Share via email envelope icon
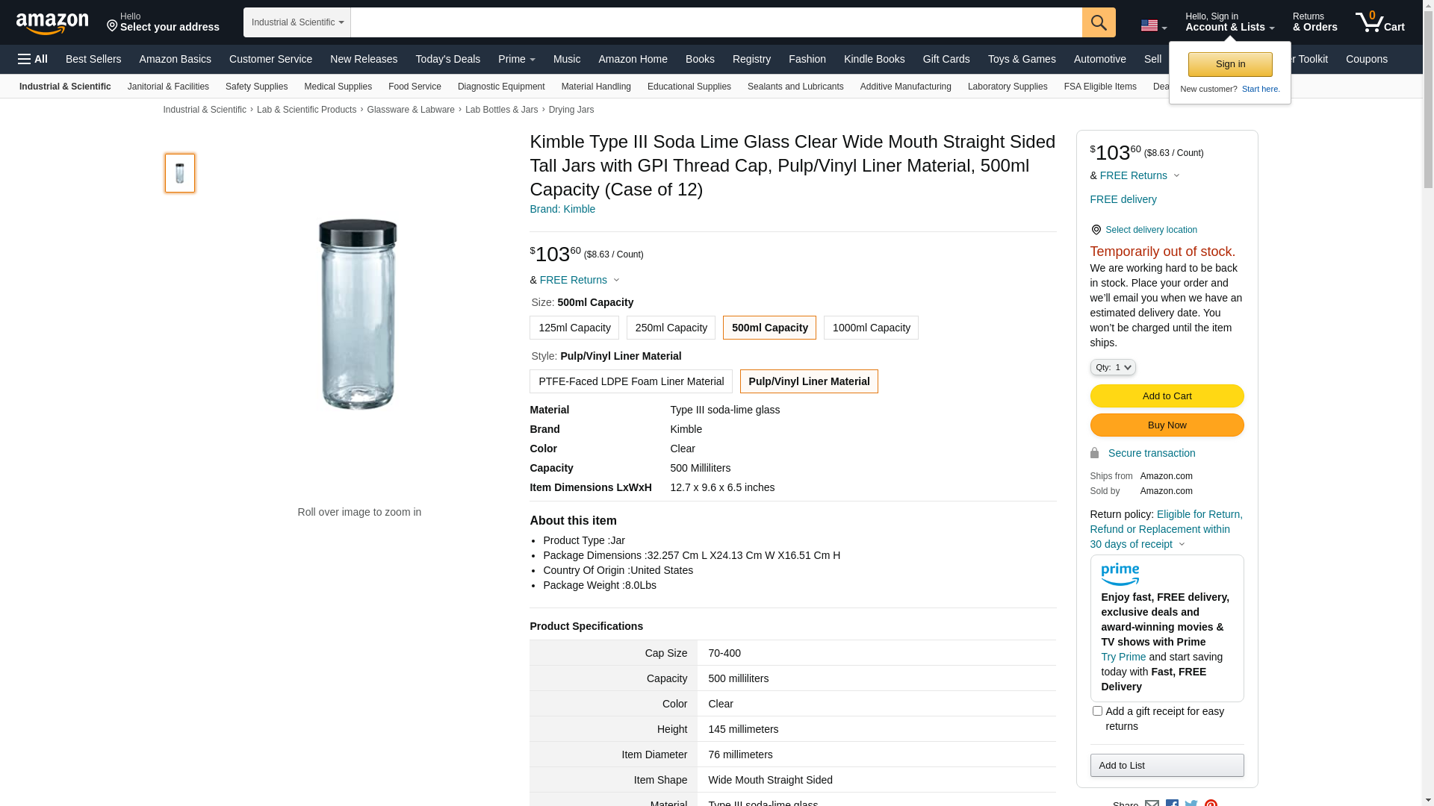Screen dimensions: 1434x806 [x=1152, y=802]
